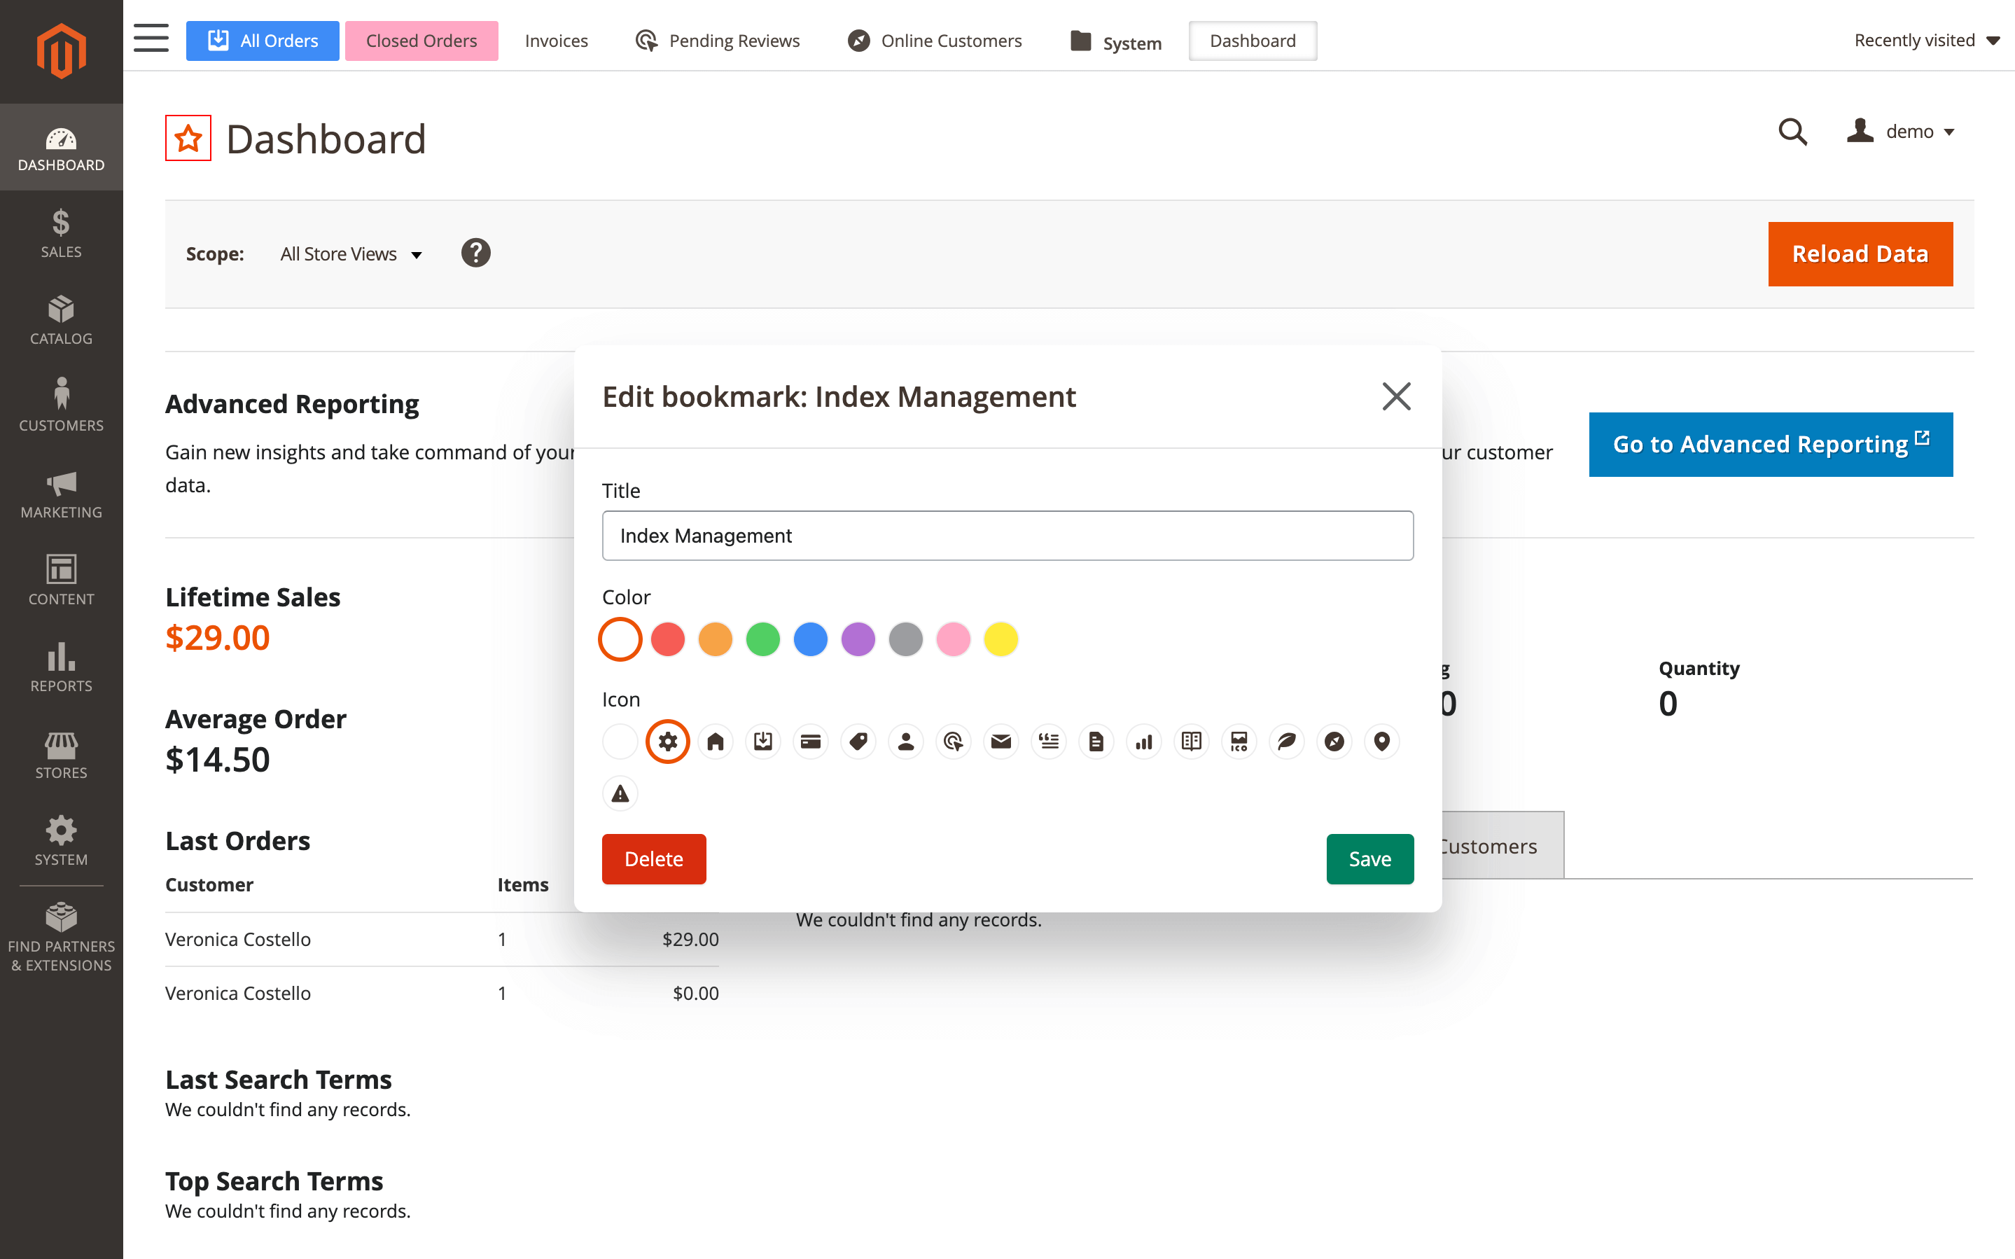The image size is (2015, 1259).
Task: Expand the All Store Views scope dropdown
Action: click(x=350, y=254)
